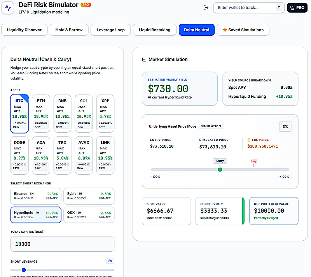Go to the Leverage Loop tab

click(x=110, y=30)
